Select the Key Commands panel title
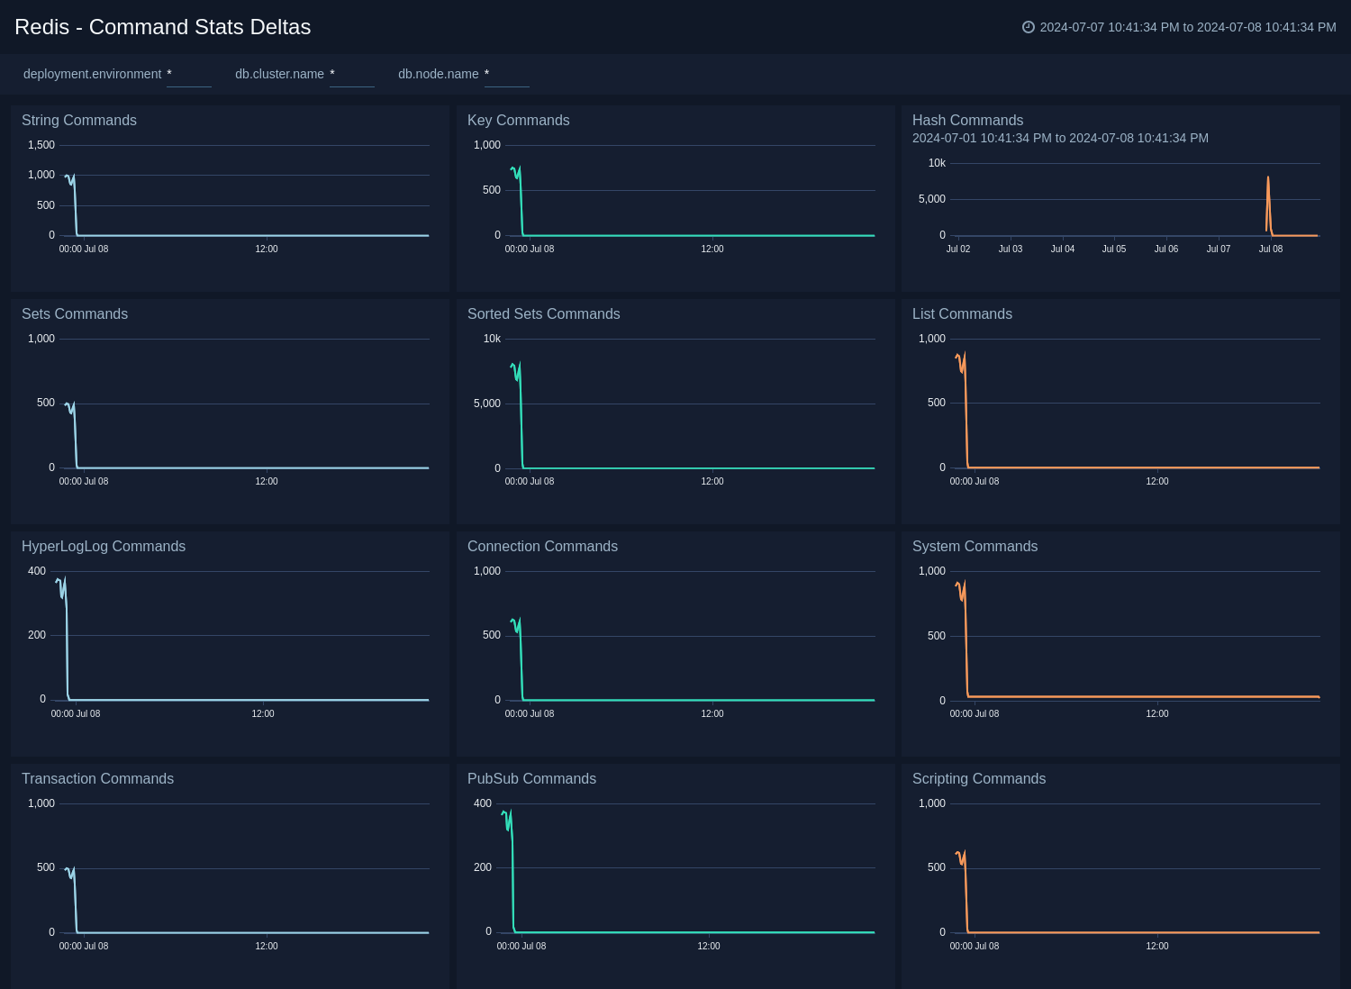1351x989 pixels. (519, 121)
